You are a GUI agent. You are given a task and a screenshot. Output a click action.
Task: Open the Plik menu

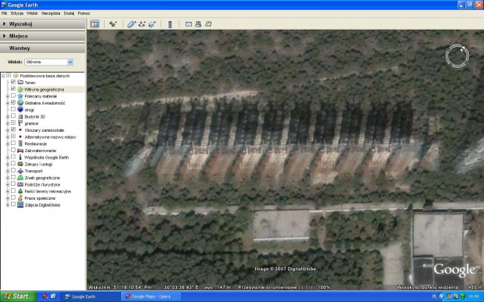pos(5,13)
